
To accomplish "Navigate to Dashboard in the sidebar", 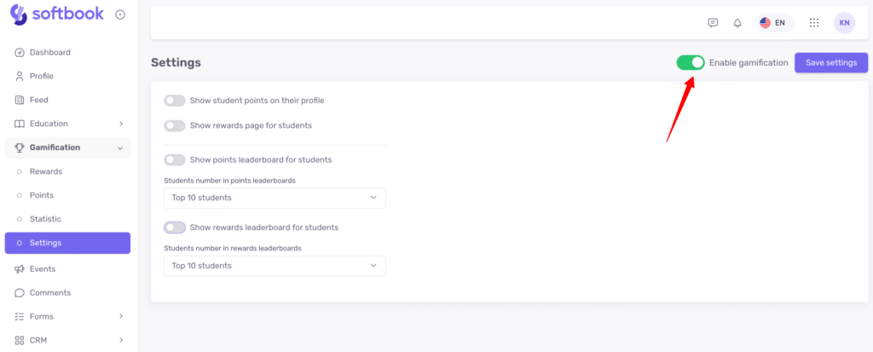I will tap(49, 52).
